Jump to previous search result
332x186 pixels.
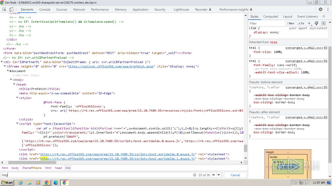point(213,175)
